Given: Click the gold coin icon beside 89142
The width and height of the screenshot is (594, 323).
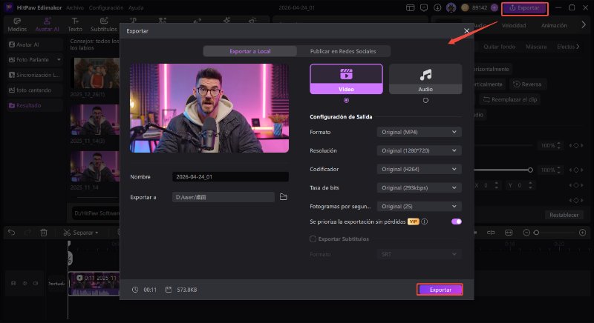Looking at the screenshot, I should pyautogui.click(x=466, y=7).
